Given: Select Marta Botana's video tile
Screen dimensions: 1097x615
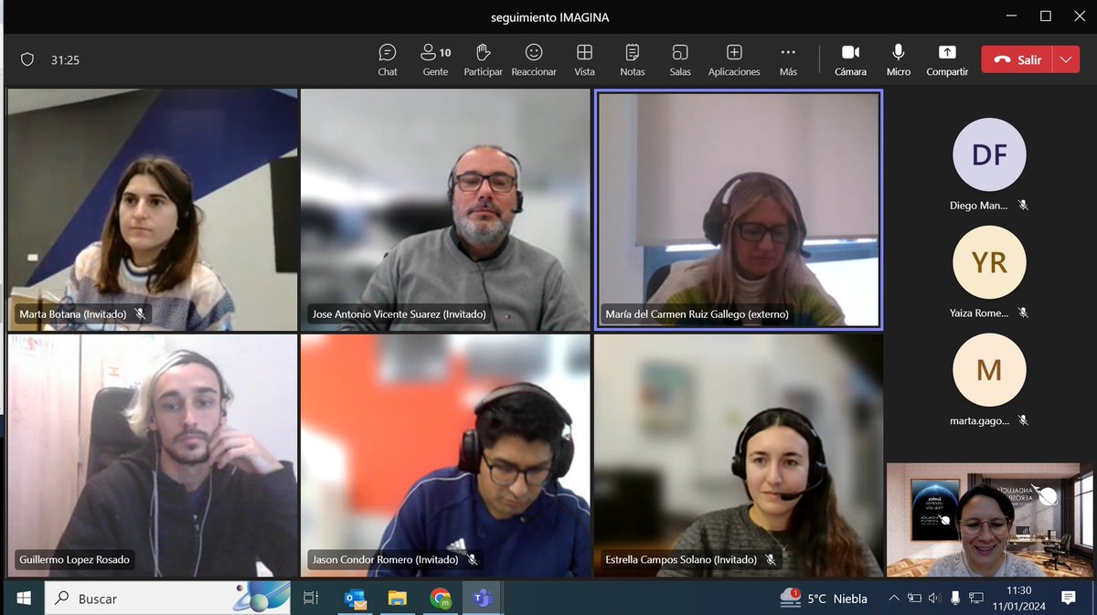Looking at the screenshot, I should click(x=153, y=209).
